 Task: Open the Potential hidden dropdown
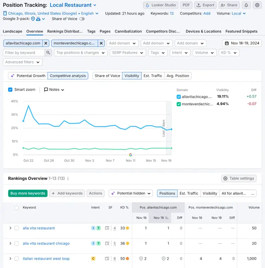tap(131, 194)
